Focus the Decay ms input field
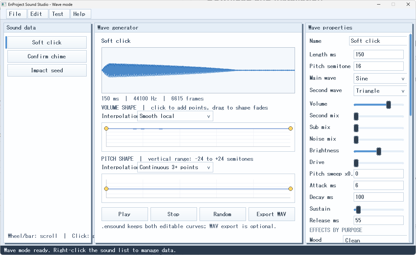Image resolution: width=416 pixels, height=255 pixels. pos(379,197)
